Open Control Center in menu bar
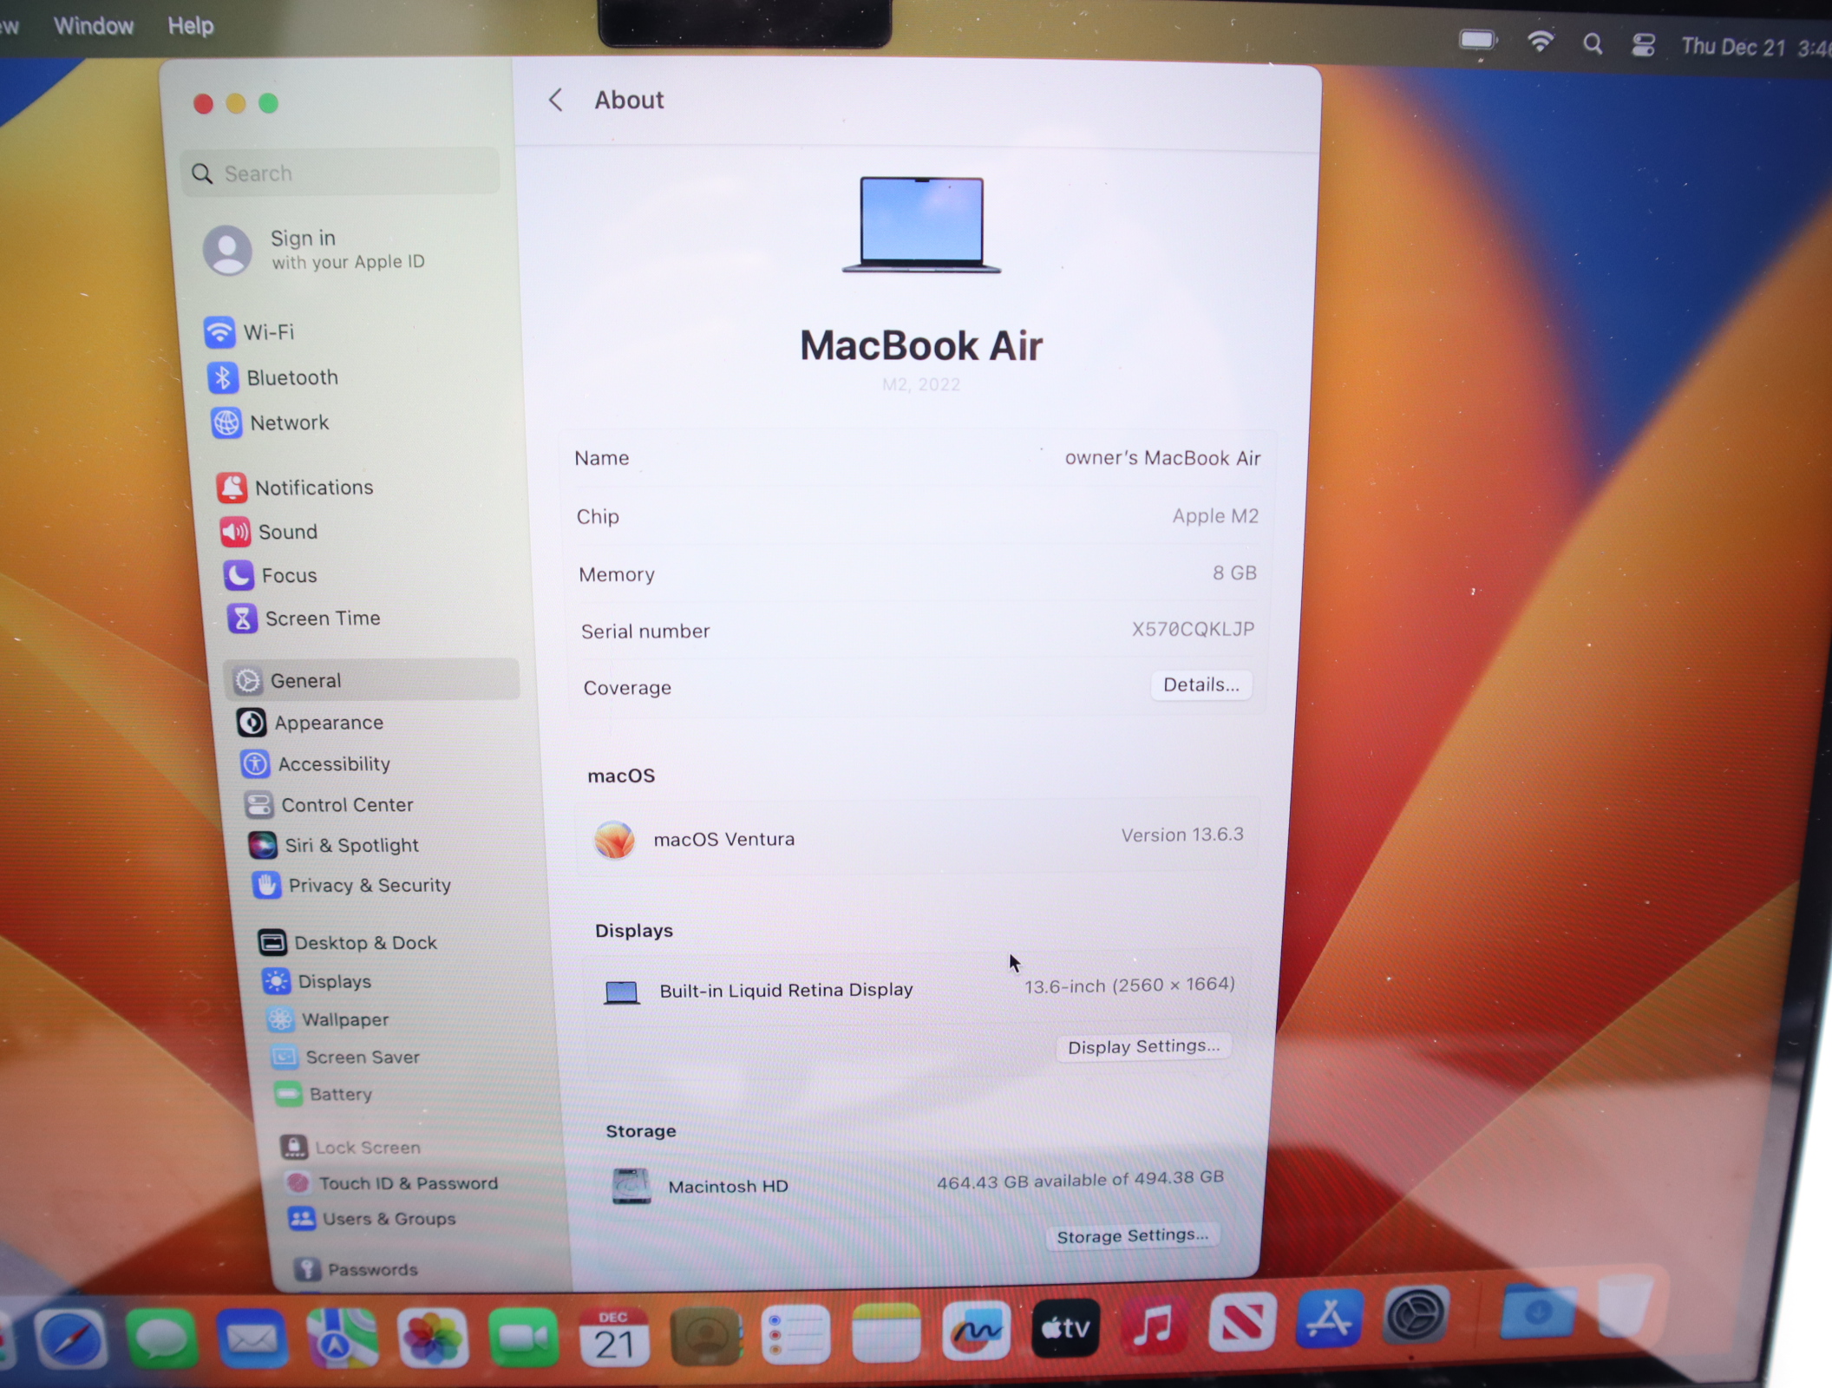 coord(1643,44)
